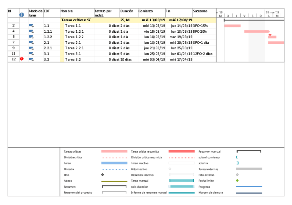
Task: Click the Atraso olive line swatch
Action: [114, 181]
